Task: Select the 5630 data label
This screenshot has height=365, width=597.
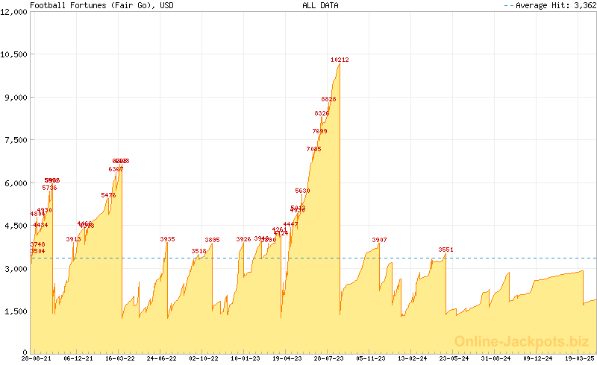Action: tap(302, 191)
